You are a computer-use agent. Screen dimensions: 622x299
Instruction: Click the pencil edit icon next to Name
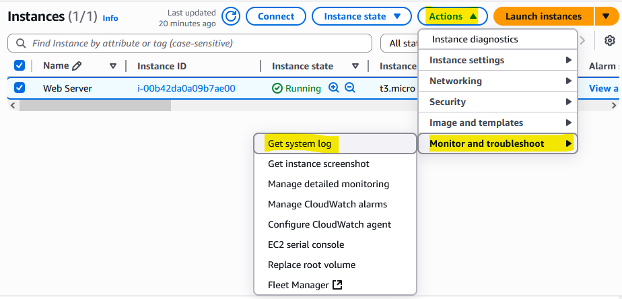point(77,66)
